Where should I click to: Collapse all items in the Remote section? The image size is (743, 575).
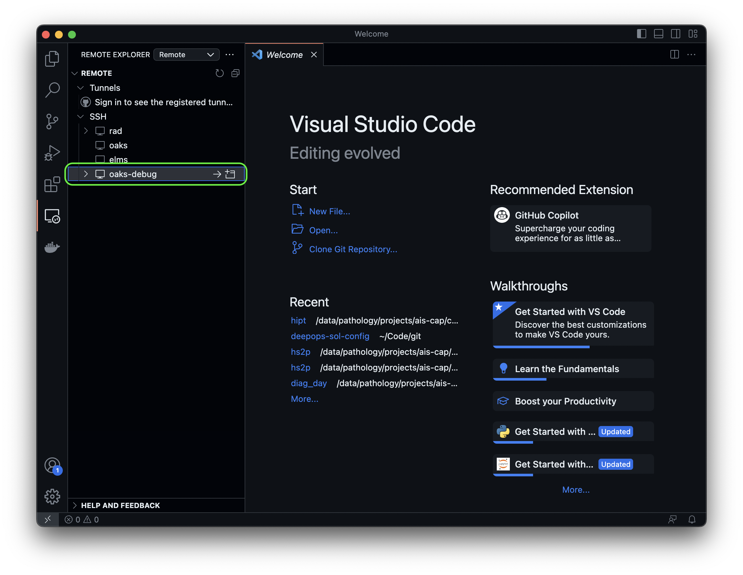(235, 73)
